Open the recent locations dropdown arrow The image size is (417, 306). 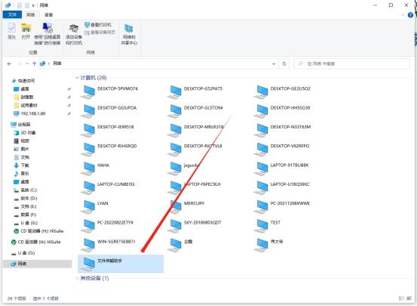pyautogui.click(x=27, y=63)
